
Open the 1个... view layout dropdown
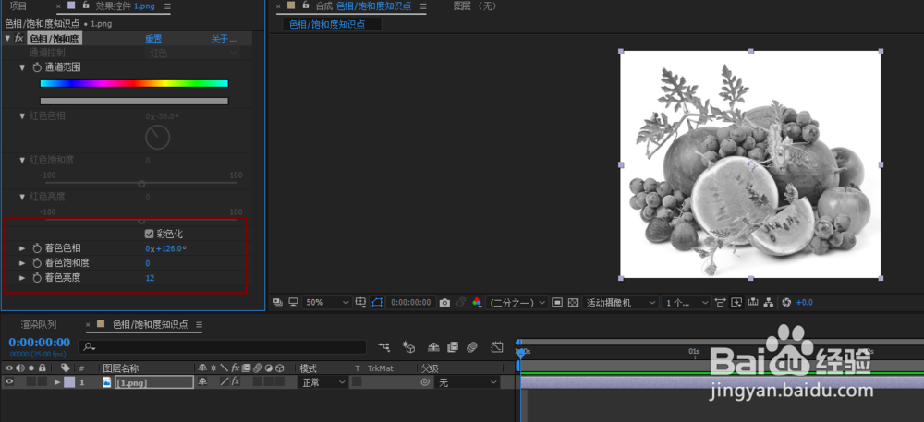(687, 303)
